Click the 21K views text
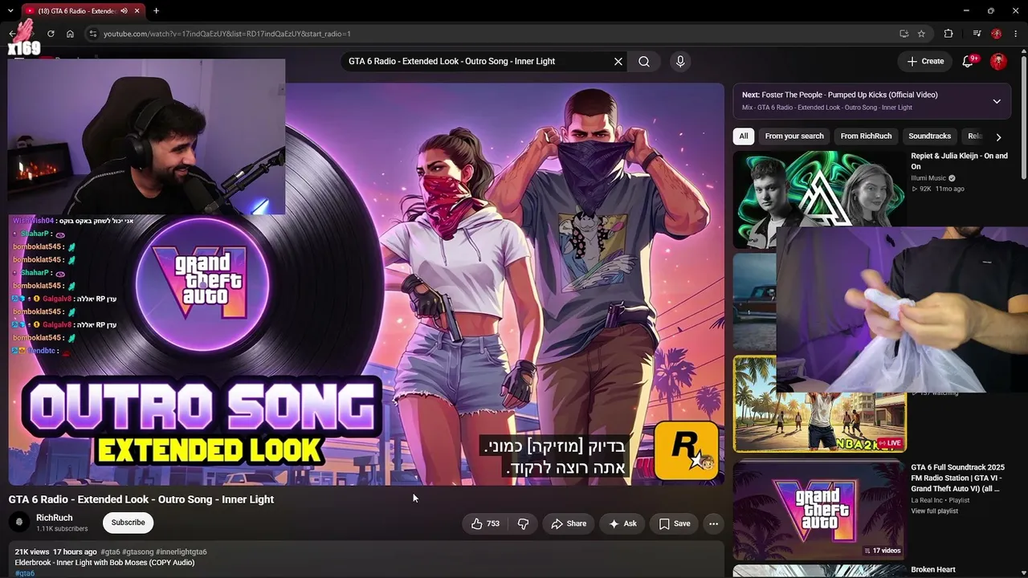The width and height of the screenshot is (1028, 578). (32, 552)
